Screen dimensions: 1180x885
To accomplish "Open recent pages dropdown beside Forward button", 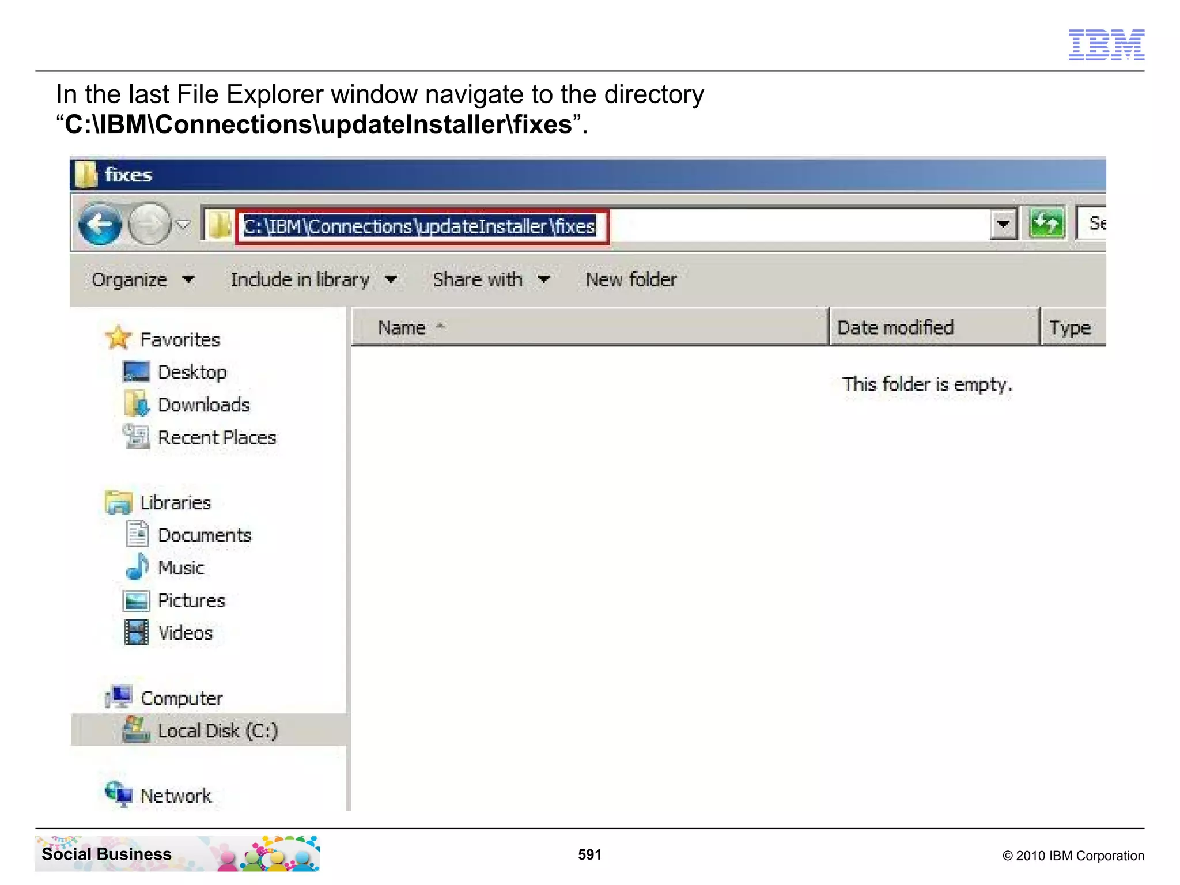I will pos(183,225).
